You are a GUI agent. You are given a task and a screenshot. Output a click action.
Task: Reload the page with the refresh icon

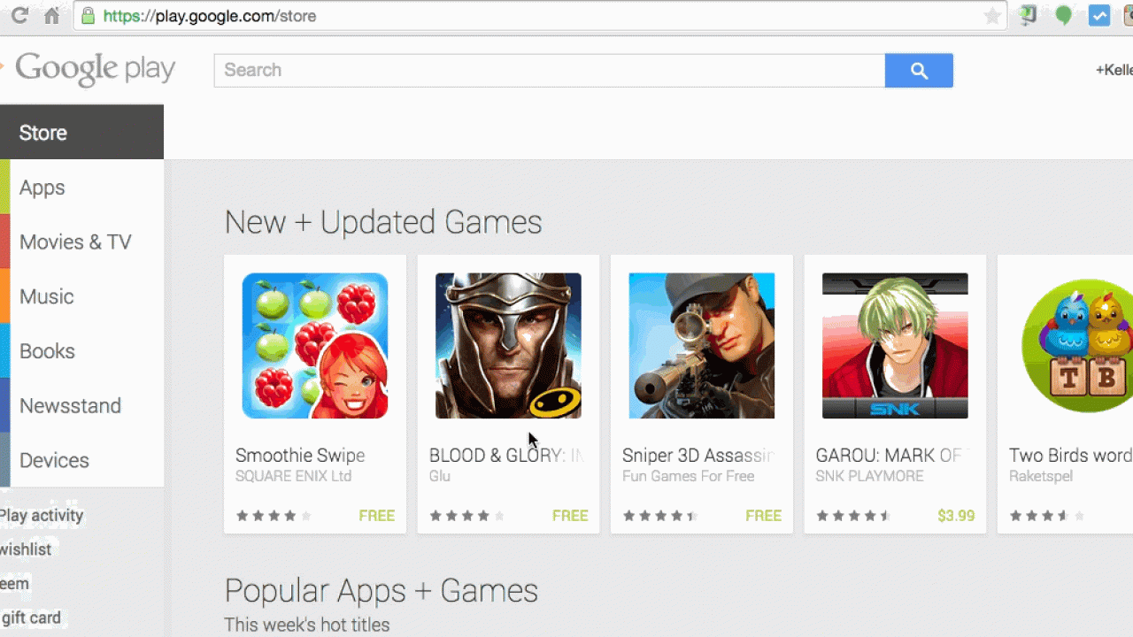click(19, 16)
